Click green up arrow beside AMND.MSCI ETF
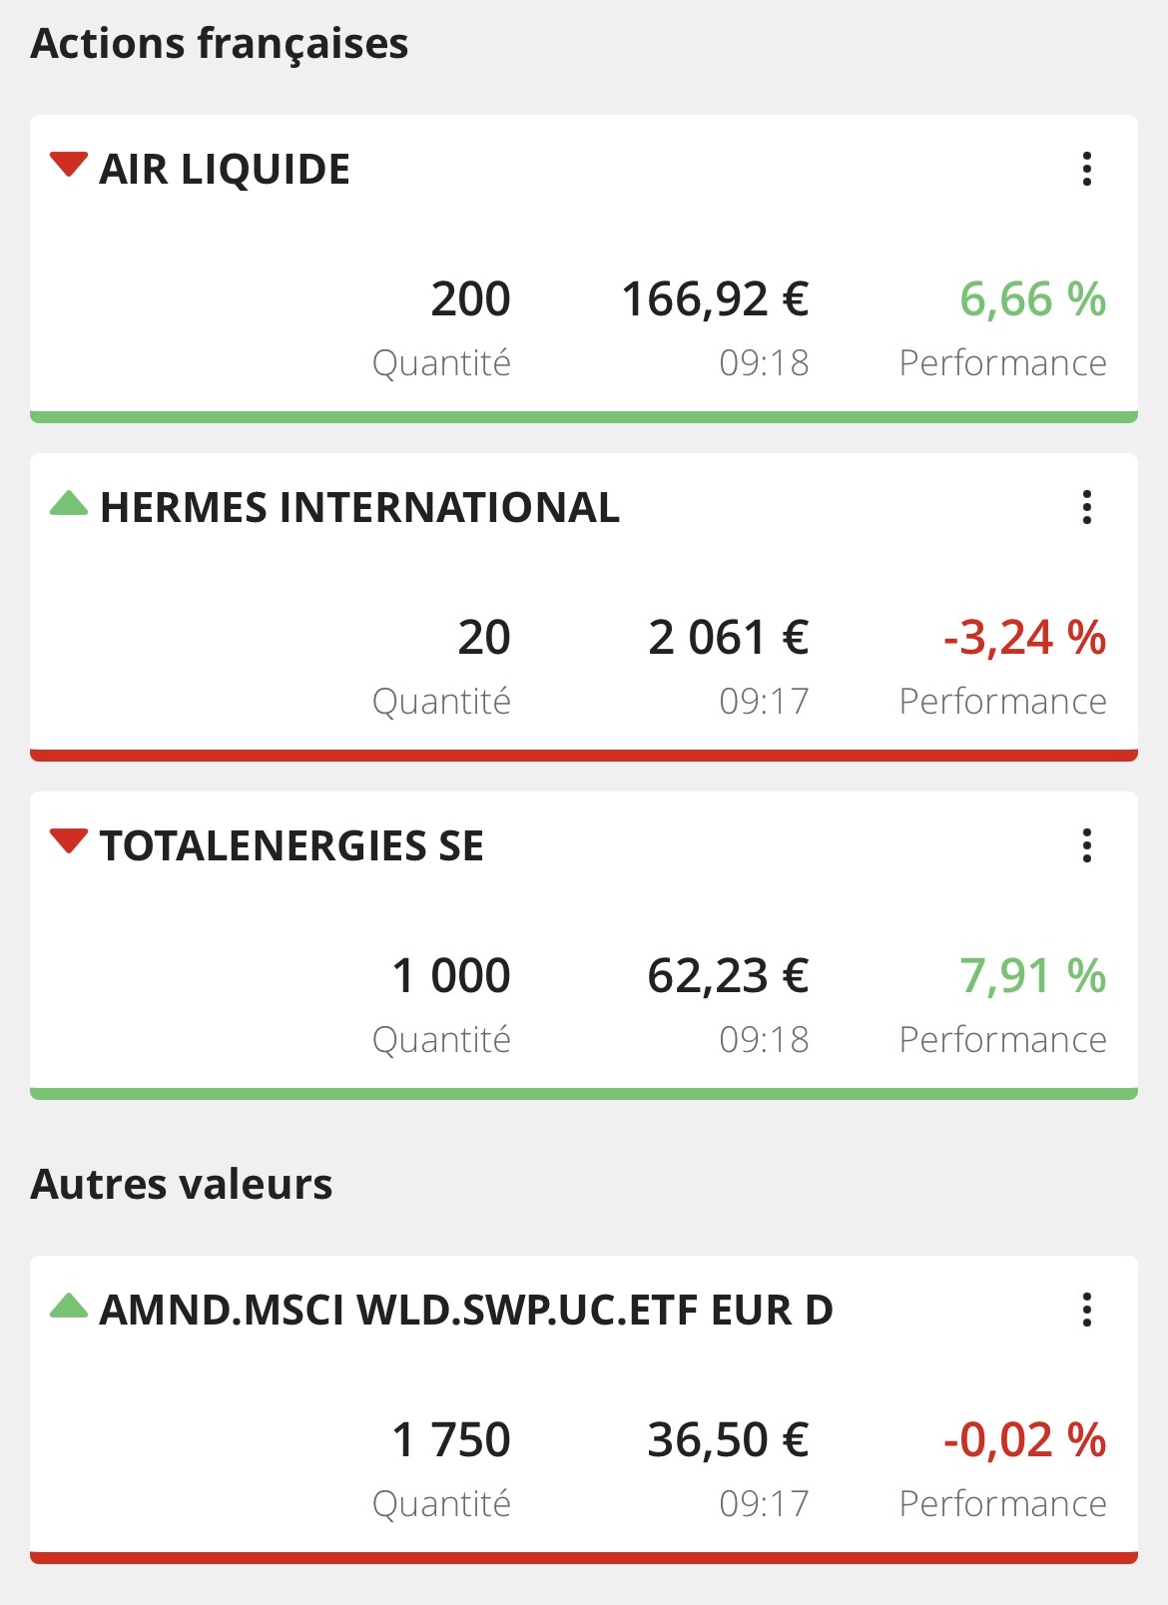Image resolution: width=1168 pixels, height=1605 pixels. coord(69,1306)
